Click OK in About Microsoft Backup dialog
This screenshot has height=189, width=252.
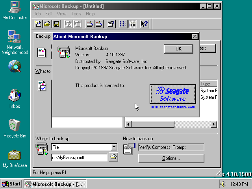pyautogui.click(x=178, y=49)
